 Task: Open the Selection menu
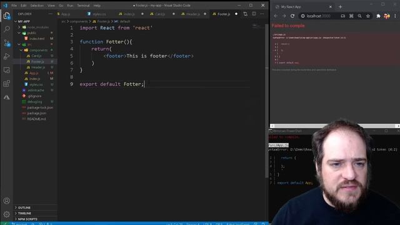pos(37,6)
